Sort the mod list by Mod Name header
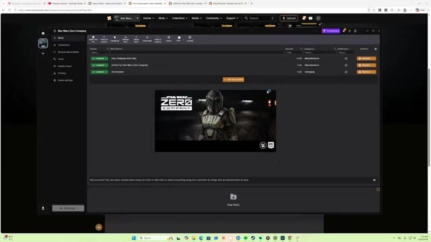The image size is (431, 242). (116, 49)
